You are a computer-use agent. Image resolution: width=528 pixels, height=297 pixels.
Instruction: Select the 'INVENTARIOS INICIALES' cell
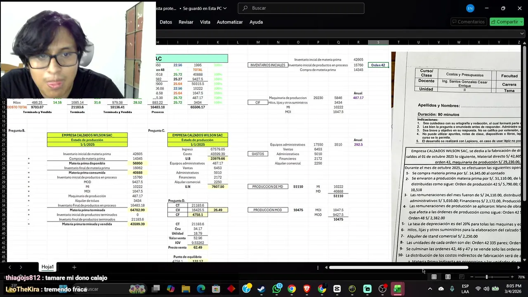(268, 65)
